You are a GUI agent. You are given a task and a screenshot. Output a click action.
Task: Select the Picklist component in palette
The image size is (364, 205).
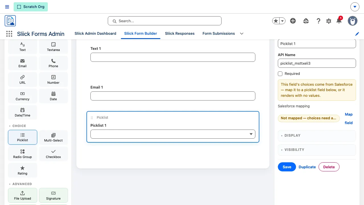[x=22, y=137]
